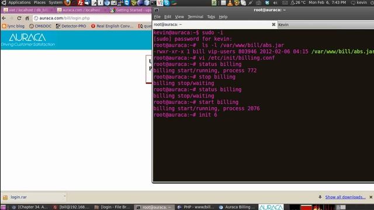374x210 pixels.
Task: Click the workspace switcher in the bottom panel
Action: tap(341, 208)
